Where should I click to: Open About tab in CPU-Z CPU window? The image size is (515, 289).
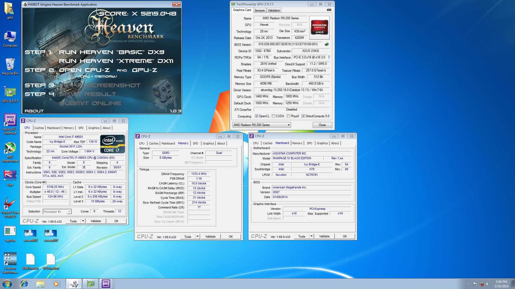(x=106, y=128)
